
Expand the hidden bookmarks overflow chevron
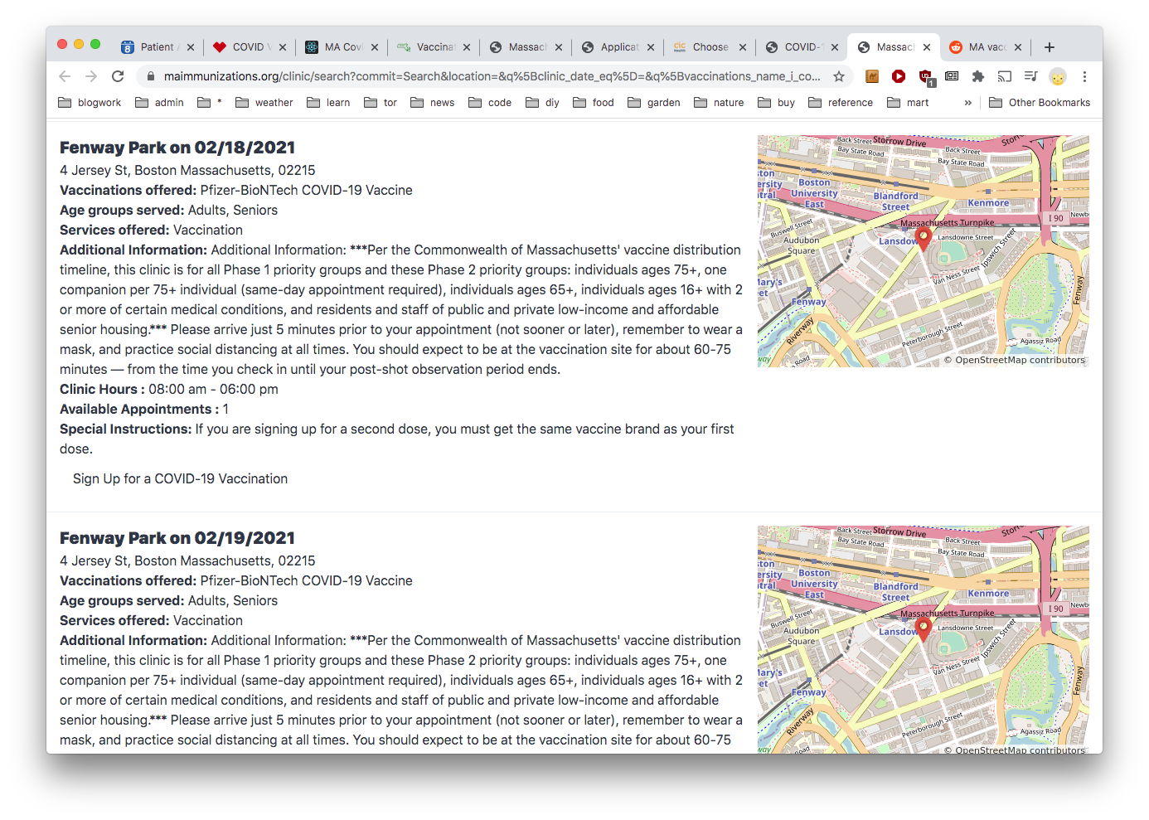point(967,103)
